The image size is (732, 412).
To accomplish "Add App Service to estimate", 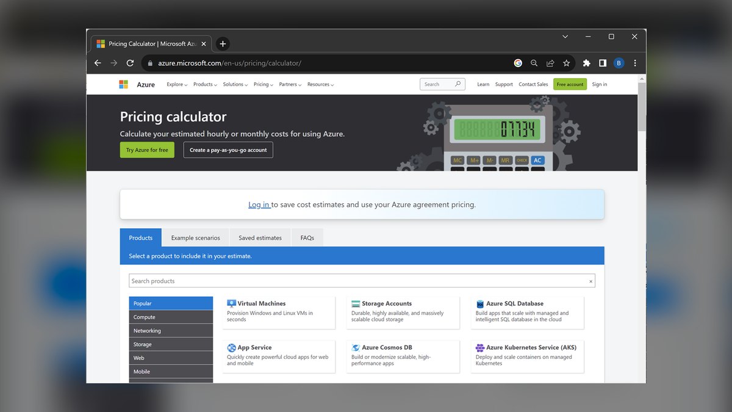I will click(x=279, y=356).
